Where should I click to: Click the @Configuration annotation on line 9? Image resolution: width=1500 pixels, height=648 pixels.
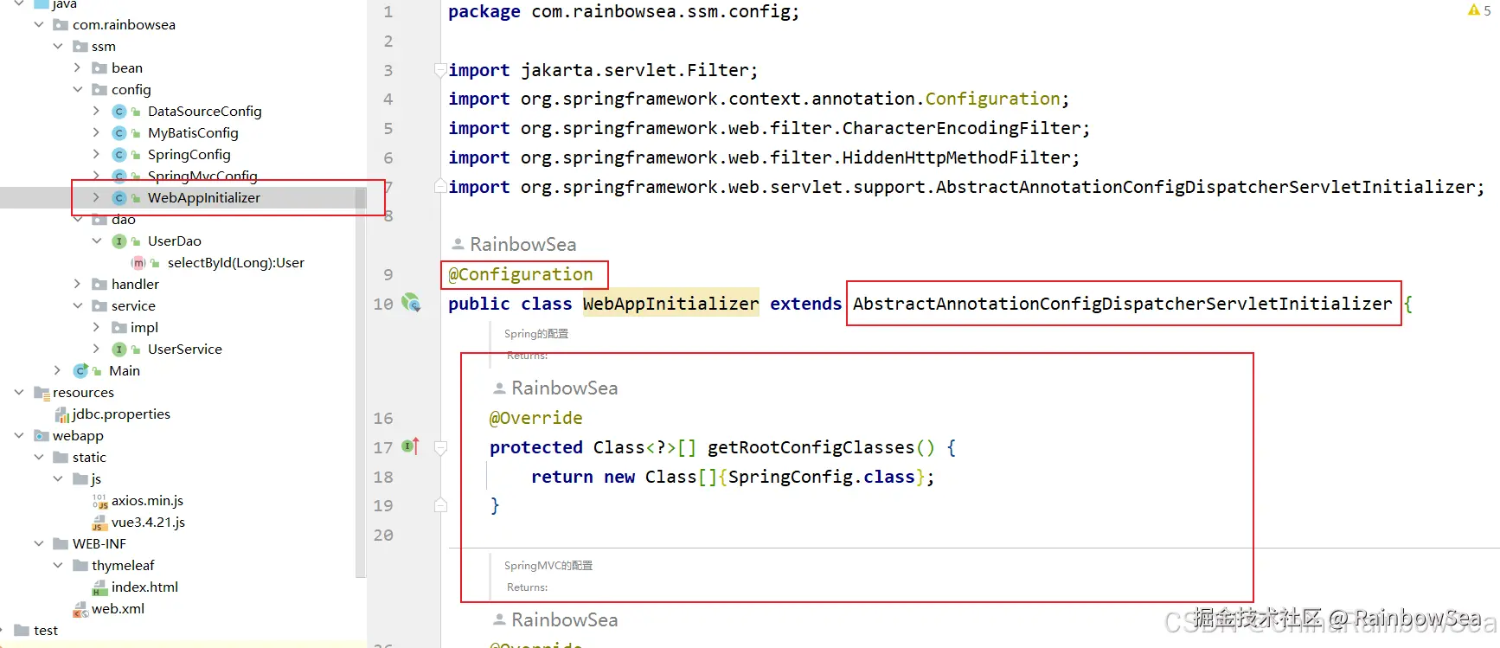point(521,274)
